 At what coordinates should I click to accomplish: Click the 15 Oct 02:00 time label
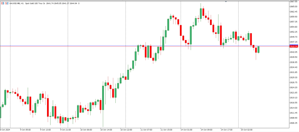pos(246,129)
